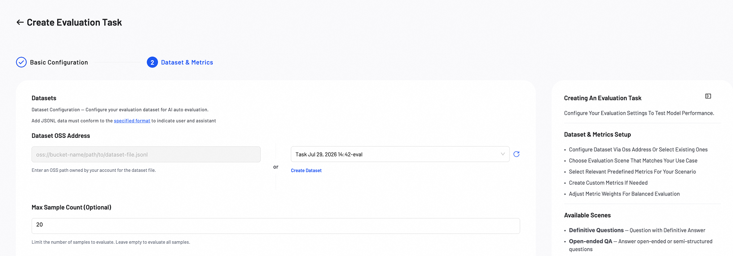The image size is (733, 256).
Task: Click the Definitive Questions scene entry
Action: point(637,230)
